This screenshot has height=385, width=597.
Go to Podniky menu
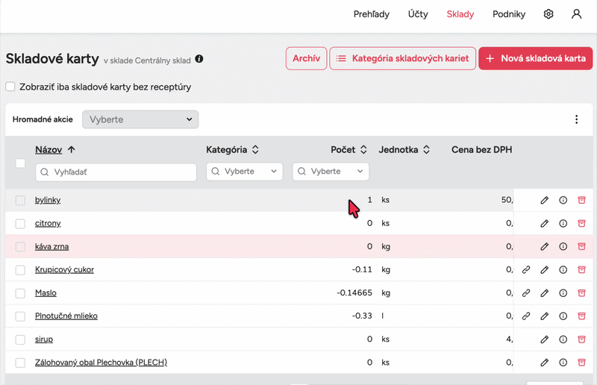(509, 14)
